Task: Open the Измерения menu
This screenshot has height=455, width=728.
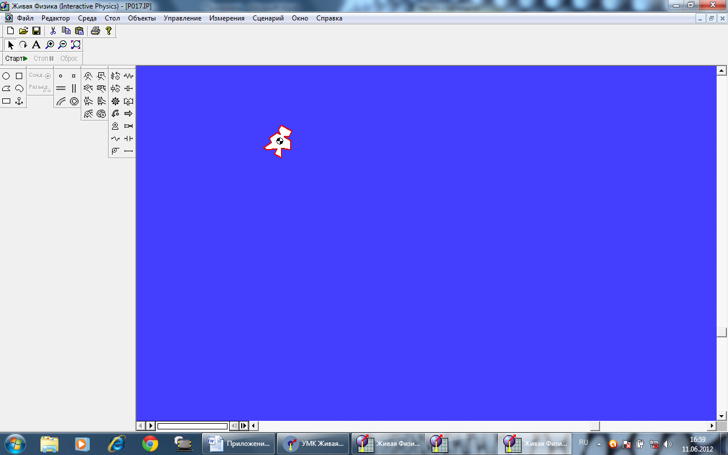Action: [x=227, y=18]
